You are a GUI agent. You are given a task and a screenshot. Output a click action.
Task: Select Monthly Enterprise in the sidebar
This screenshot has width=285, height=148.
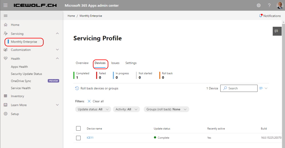[24, 42]
